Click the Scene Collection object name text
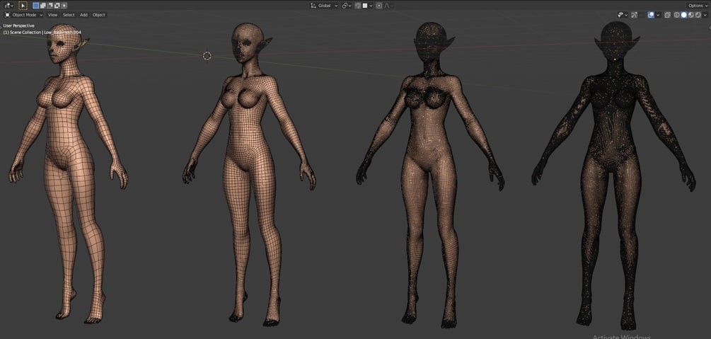This screenshot has height=339, width=711. pos(42,33)
